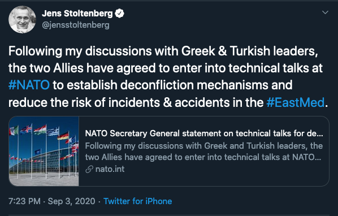Expand the tweet options chevron
Screen dimensions: 338x216
[325, 12]
